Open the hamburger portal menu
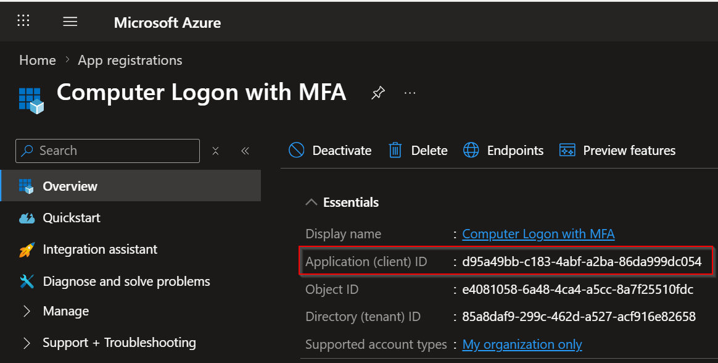The height and width of the screenshot is (363, 718). pos(70,22)
